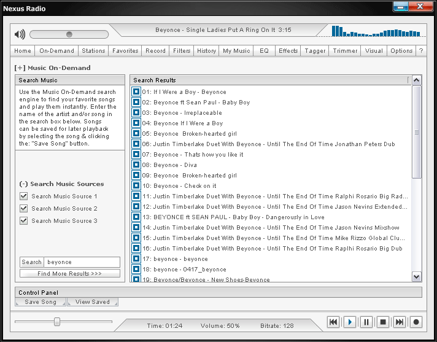Open the Visual tab

(374, 51)
